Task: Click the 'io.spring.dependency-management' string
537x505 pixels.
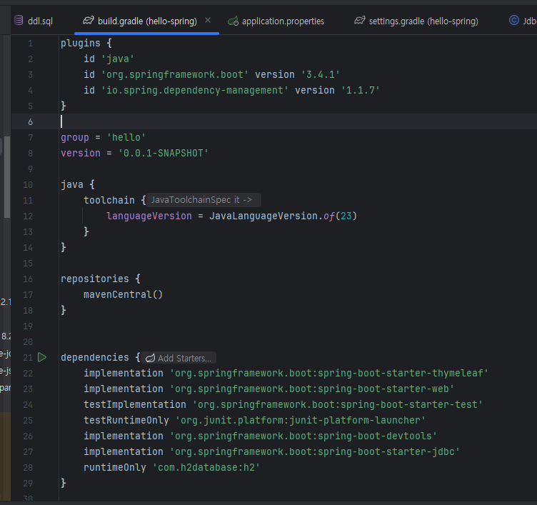Action: (195, 91)
